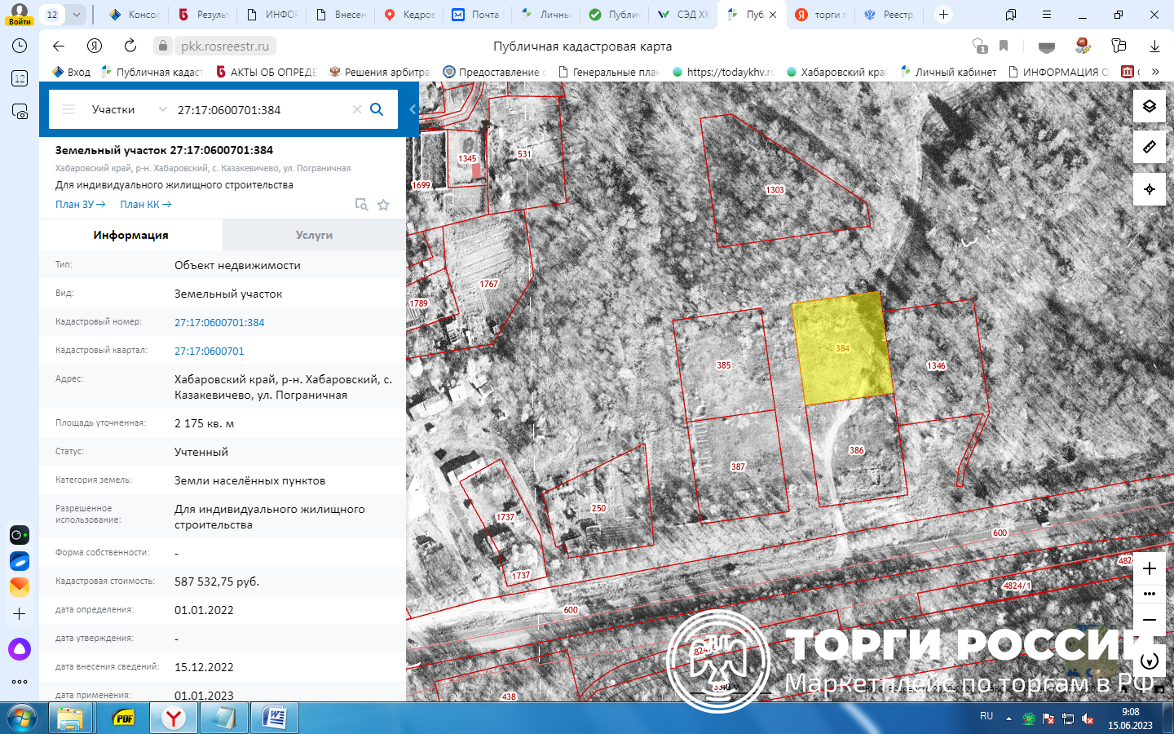Screen dimensions: 1174x734
Task: Open the hamburger menu in search panel
Action: [68, 109]
